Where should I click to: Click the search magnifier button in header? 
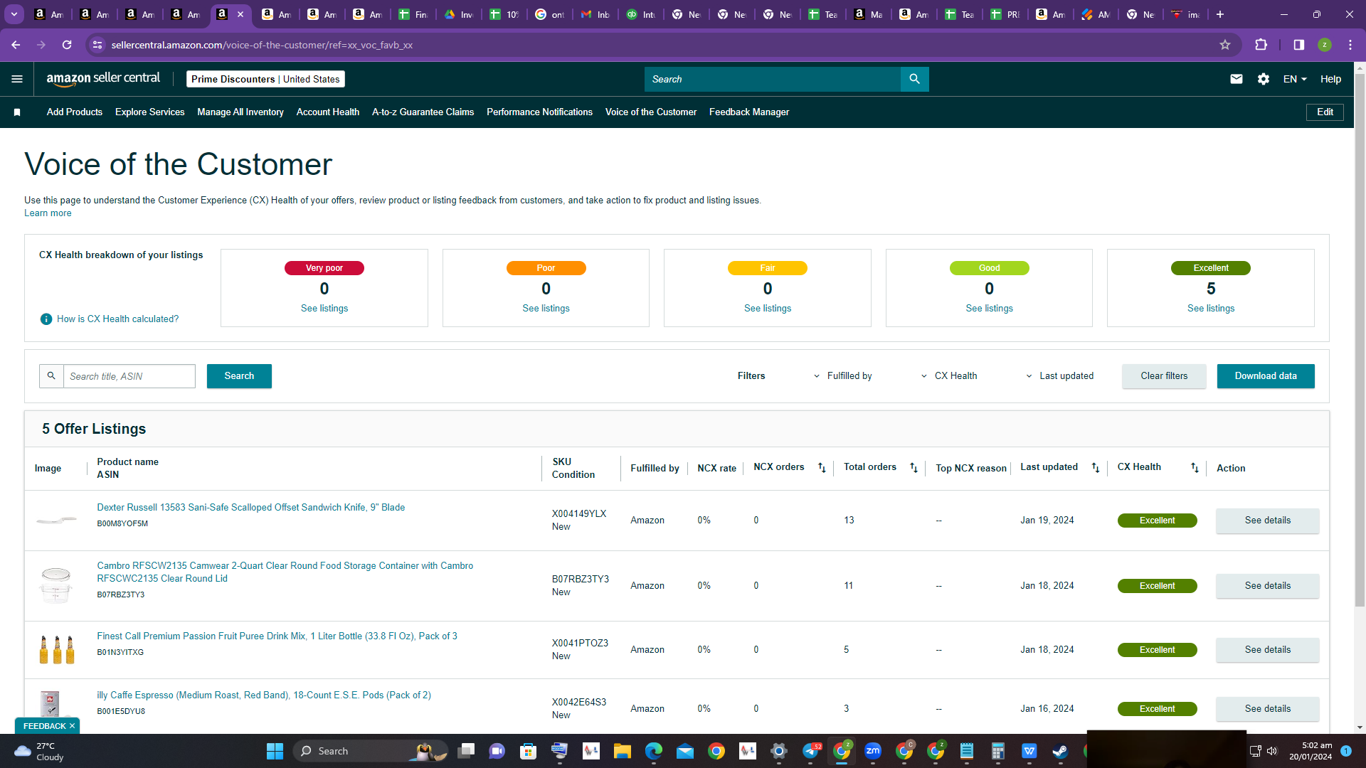[914, 79]
